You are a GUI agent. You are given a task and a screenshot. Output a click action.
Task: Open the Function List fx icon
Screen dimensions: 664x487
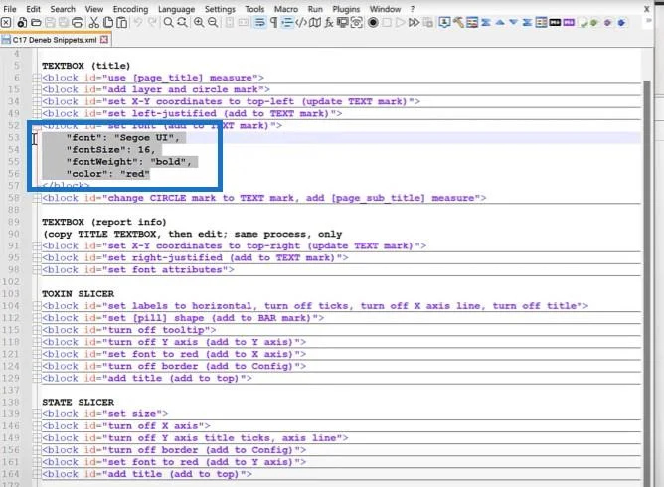pyautogui.click(x=329, y=23)
